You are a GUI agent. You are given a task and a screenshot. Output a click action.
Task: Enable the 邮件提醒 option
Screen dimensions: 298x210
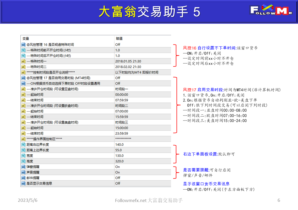pyautogui.click(x=118, y=178)
